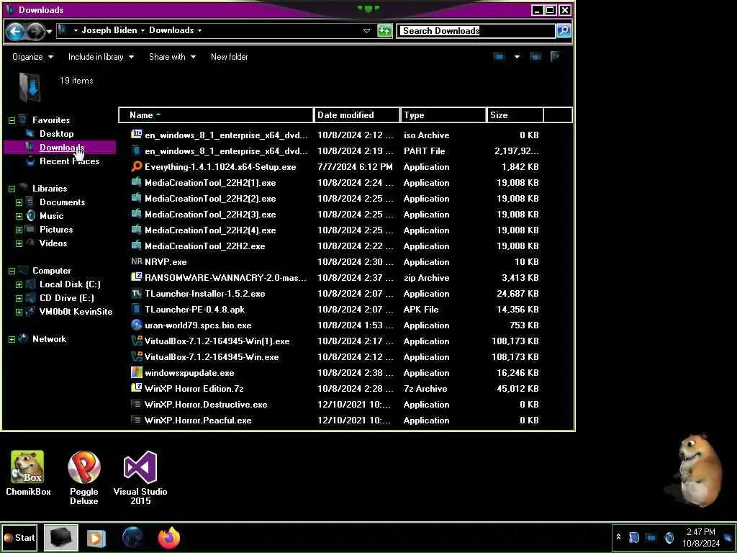Select the iso Archive file icon
Image resolution: width=737 pixels, height=553 pixels.
(x=136, y=135)
